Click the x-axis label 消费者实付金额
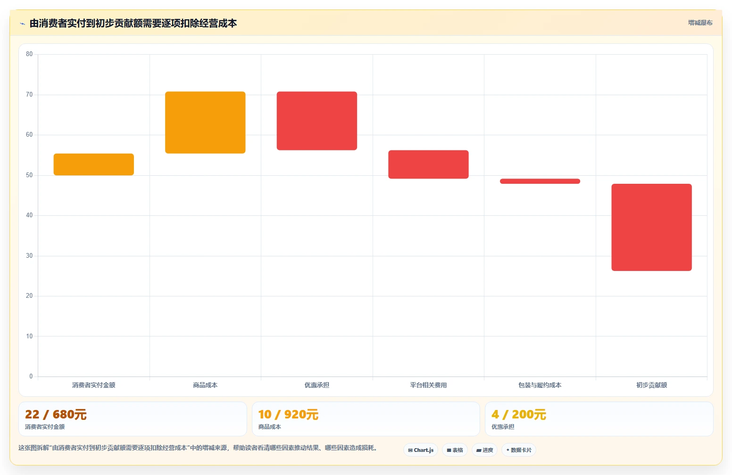This screenshot has width=732, height=475. click(x=94, y=385)
